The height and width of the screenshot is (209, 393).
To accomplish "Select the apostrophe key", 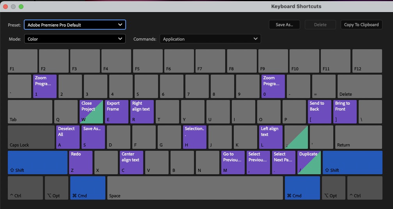I will [321, 137].
